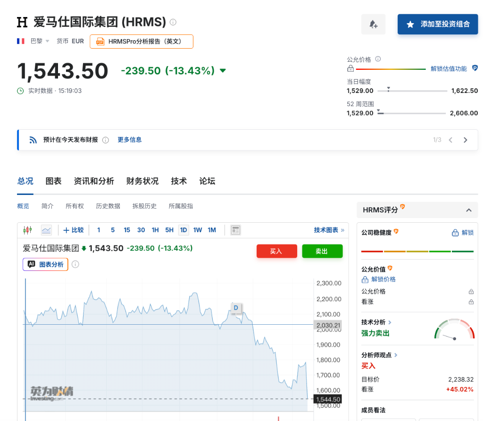This screenshot has width=483, height=421.
Task: Set chart interval to 5 minutes
Action: tap(113, 230)
